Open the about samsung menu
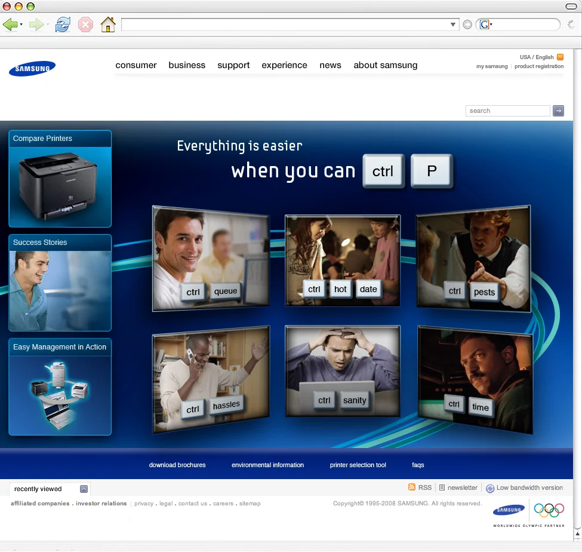The height and width of the screenshot is (552, 582). 385,65
